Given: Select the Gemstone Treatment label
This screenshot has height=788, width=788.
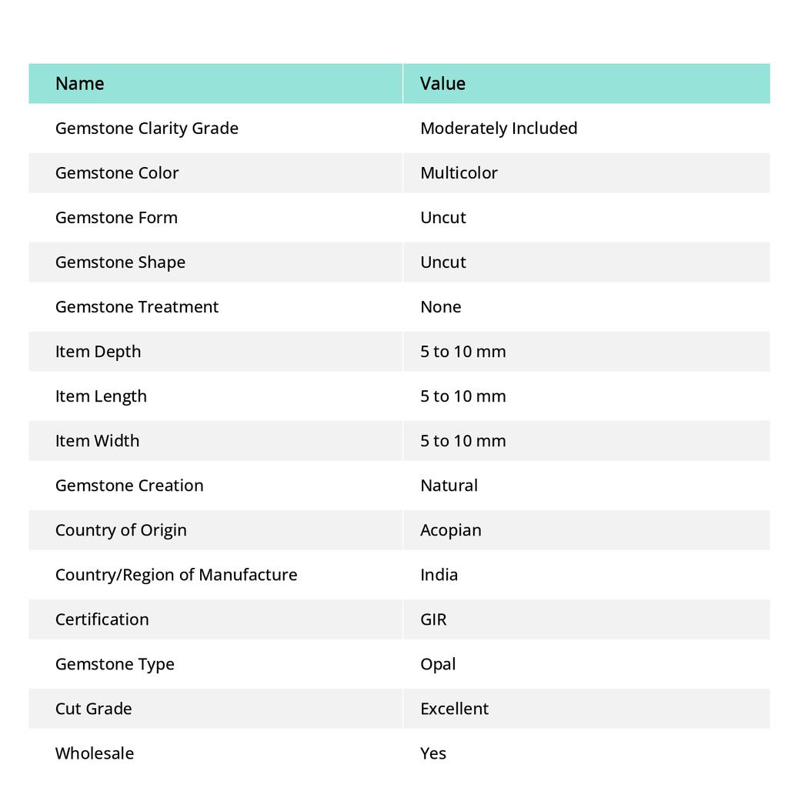Looking at the screenshot, I should point(137,307).
